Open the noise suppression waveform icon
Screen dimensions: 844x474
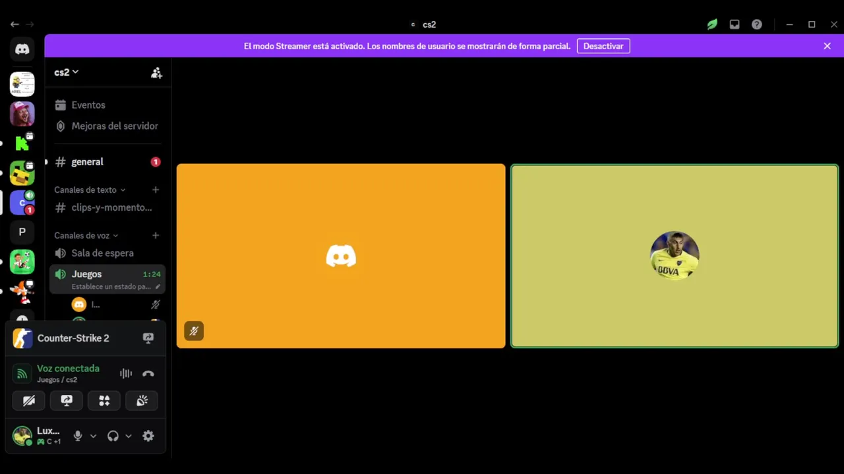[126, 373]
